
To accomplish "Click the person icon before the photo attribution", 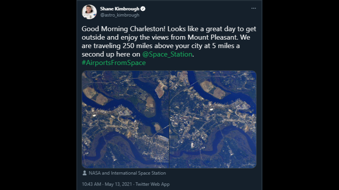I will point(85,173).
